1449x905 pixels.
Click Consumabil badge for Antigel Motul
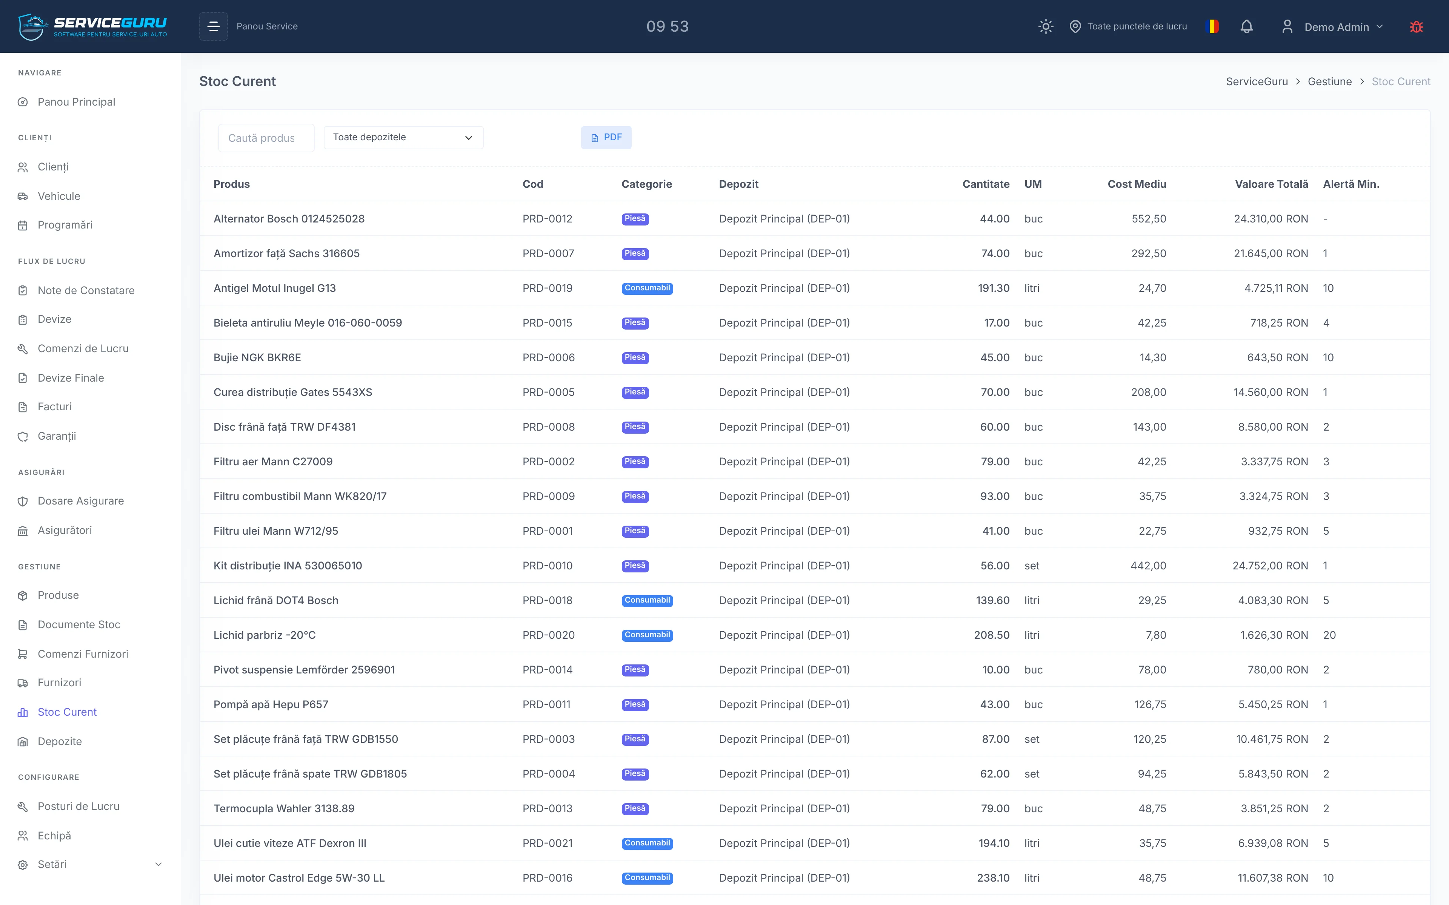(x=647, y=288)
